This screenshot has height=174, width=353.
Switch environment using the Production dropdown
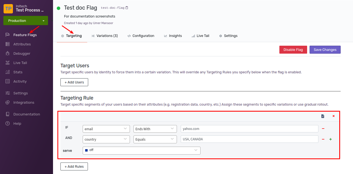(26, 21)
